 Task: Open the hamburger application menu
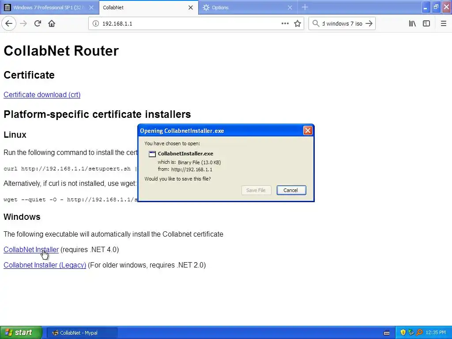click(x=443, y=23)
